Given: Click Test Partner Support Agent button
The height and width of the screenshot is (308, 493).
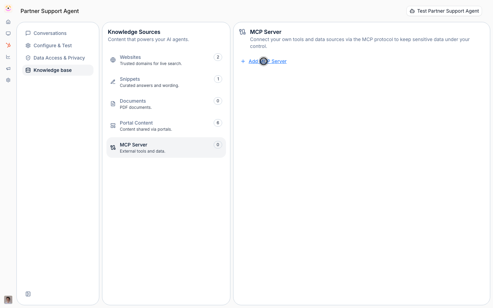Looking at the screenshot, I should click(x=444, y=11).
